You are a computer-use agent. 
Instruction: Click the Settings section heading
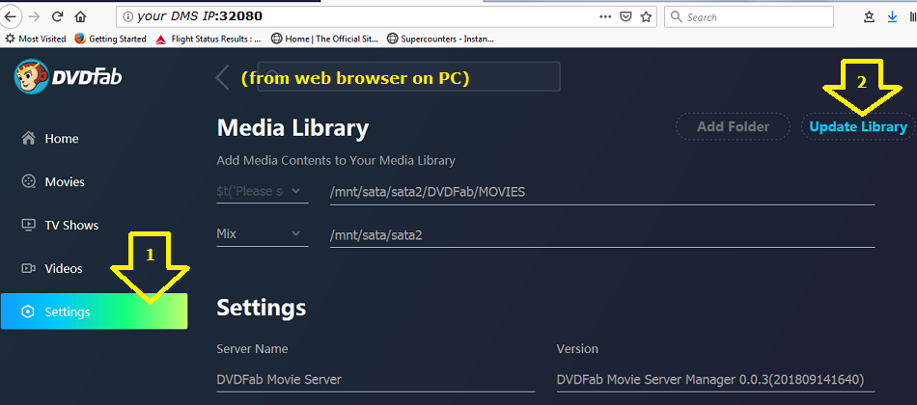coord(261,308)
